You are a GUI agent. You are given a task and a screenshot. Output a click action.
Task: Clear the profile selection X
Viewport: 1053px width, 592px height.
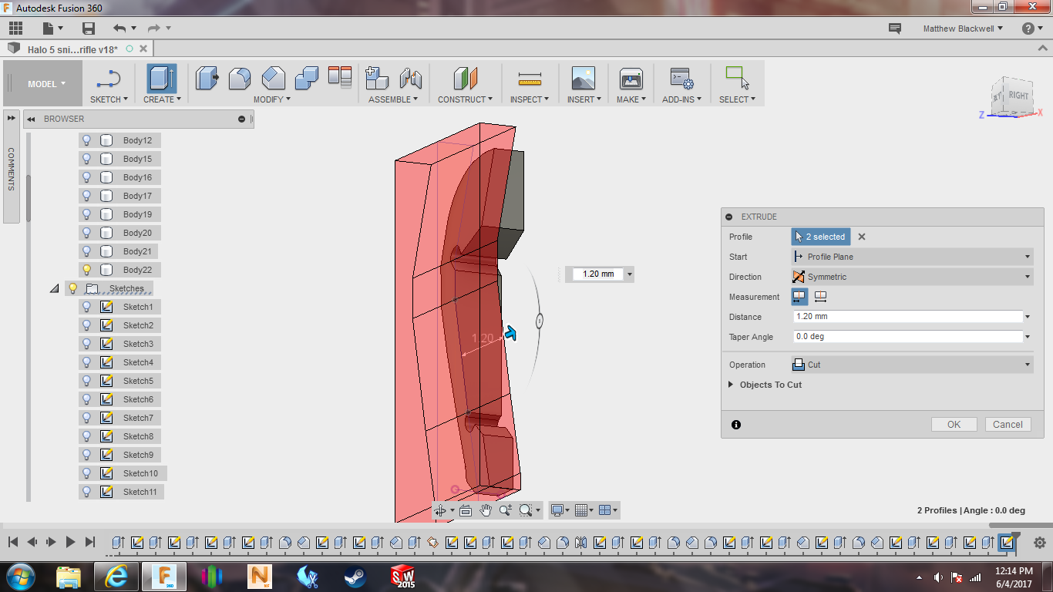coord(862,237)
